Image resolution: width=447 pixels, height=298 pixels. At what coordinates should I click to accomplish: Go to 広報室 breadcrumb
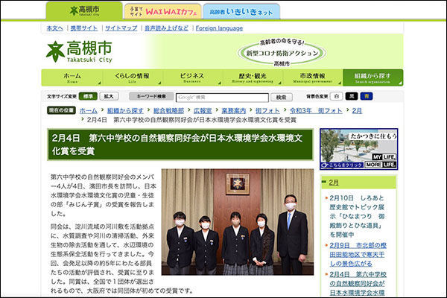203,111
